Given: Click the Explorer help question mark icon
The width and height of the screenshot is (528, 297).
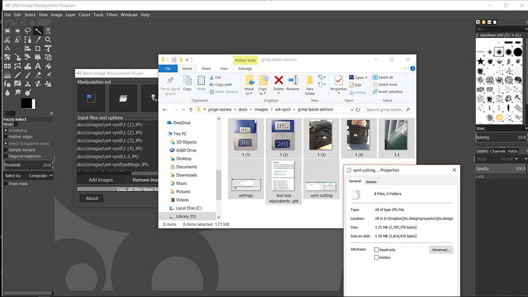Looking at the screenshot, I should 413,68.
